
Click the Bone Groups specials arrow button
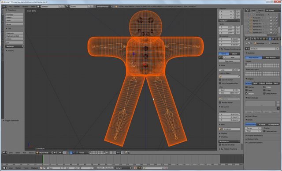(278, 108)
